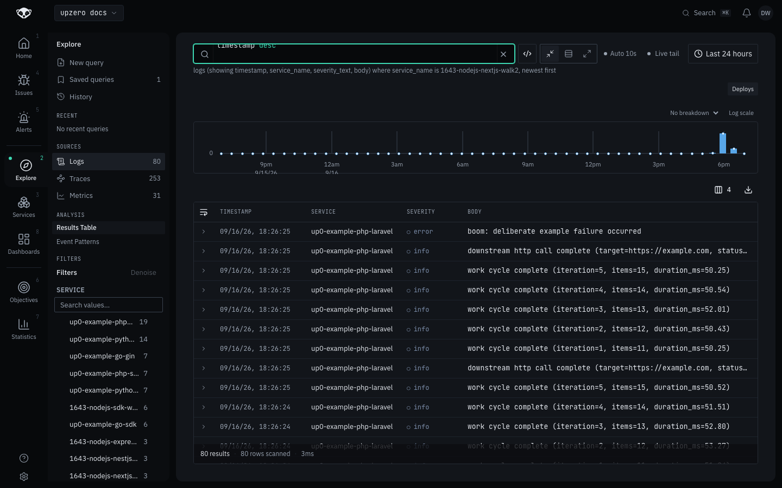Click the '80 rows scanned' status text
Image resolution: width=782 pixels, height=488 pixels.
pos(266,454)
